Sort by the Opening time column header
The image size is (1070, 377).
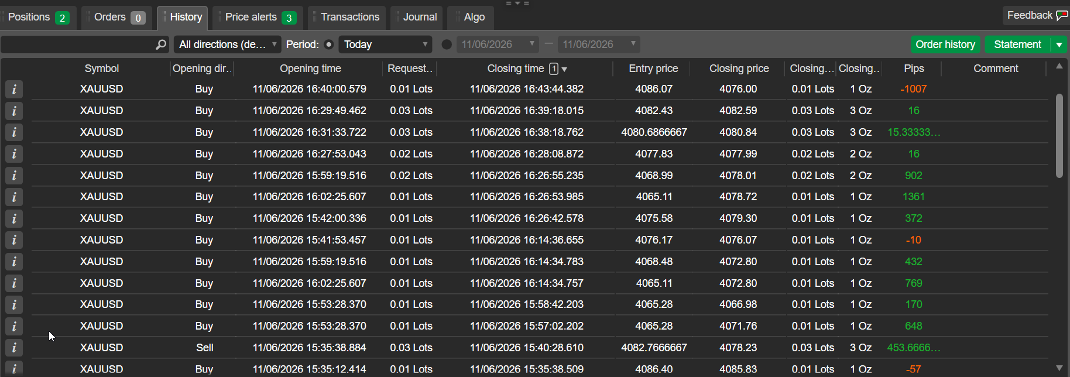point(310,68)
